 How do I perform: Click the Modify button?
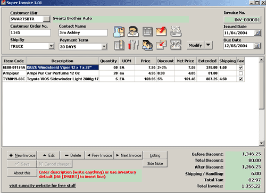click(x=195, y=45)
